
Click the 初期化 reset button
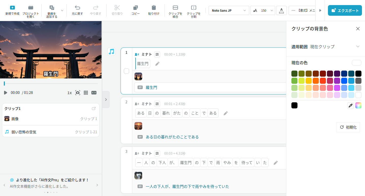tap(348, 127)
